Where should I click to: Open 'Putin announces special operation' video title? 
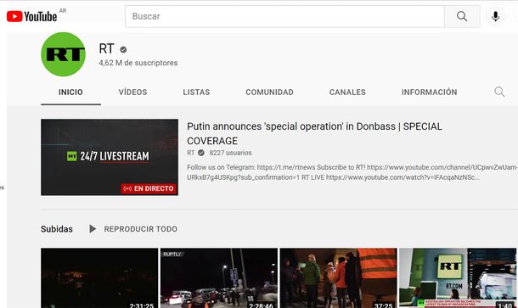point(314,133)
